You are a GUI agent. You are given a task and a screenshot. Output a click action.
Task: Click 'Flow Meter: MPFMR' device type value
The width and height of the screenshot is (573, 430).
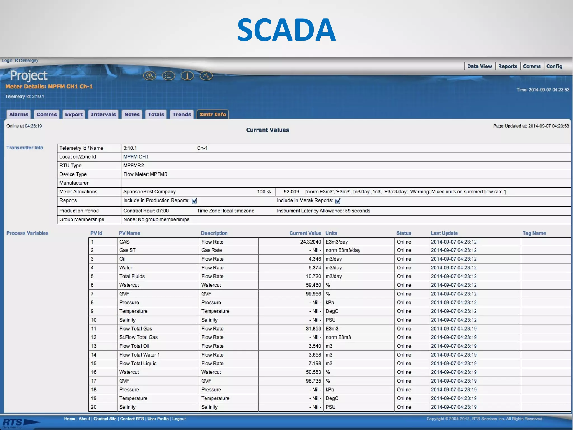pyautogui.click(x=145, y=174)
